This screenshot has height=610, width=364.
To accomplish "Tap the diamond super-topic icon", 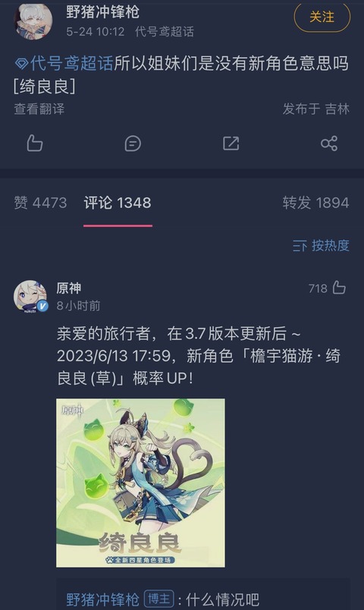I will 22,64.
